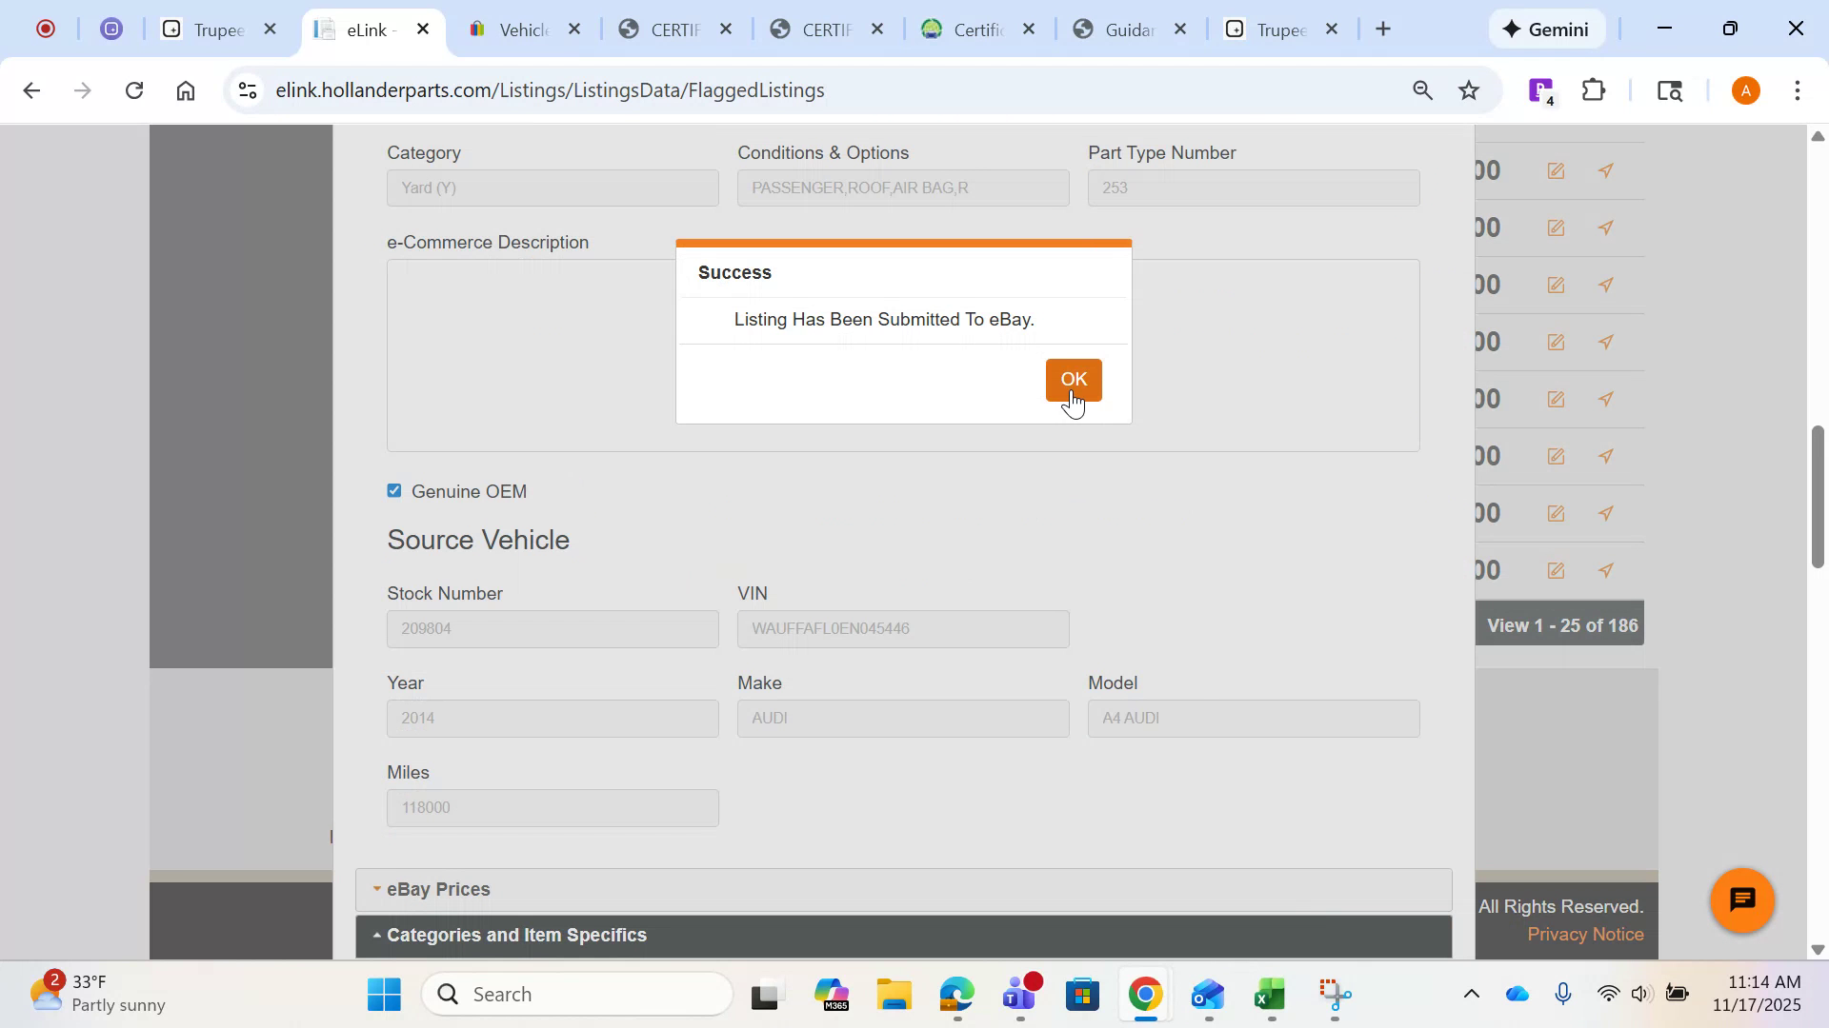The height and width of the screenshot is (1028, 1829).
Task: Submit the second listing using the send arrow icon
Action: coord(1606,227)
